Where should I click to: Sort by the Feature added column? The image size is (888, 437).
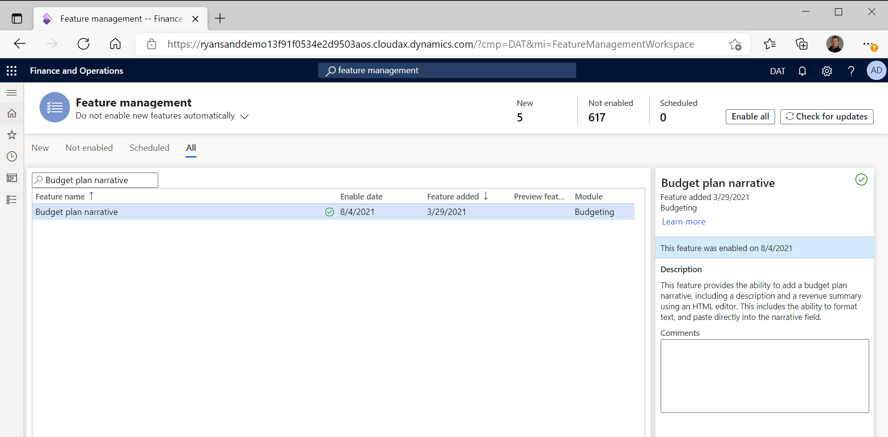[x=453, y=197]
